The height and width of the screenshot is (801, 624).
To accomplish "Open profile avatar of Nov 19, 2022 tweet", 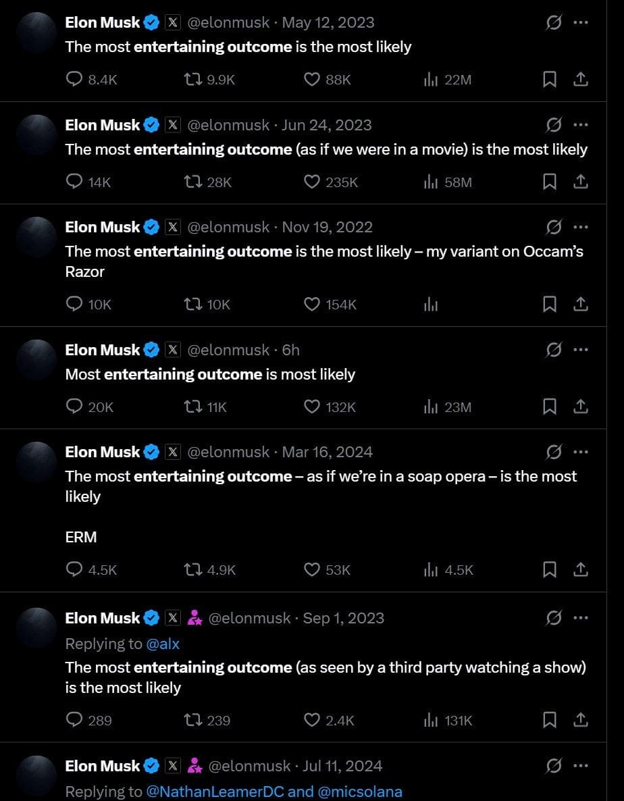I will [36, 237].
